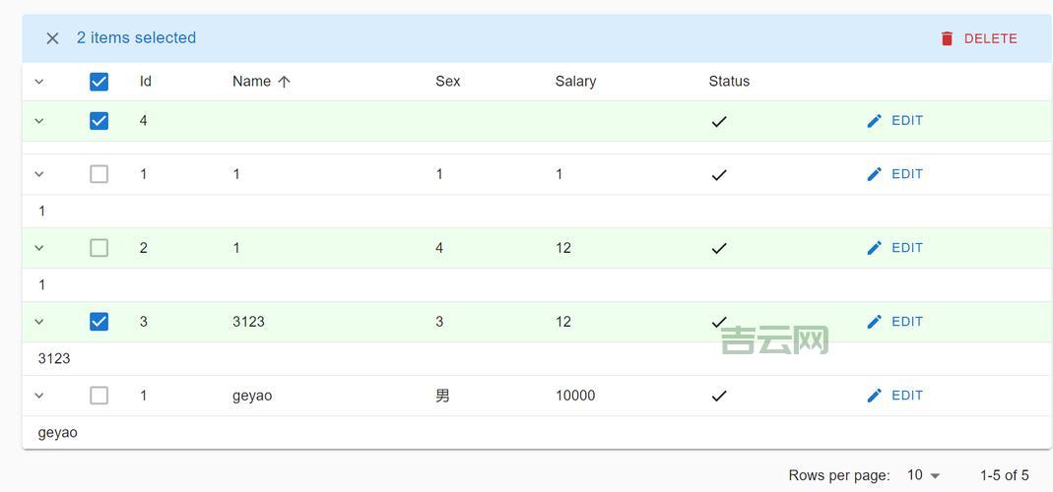Toggle the header expand-all chevron
Image resolution: width=1053 pixels, height=492 pixels.
click(39, 82)
